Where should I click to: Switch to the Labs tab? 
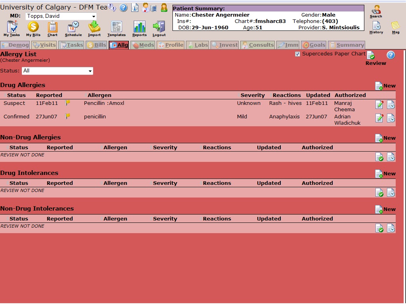[197, 45]
